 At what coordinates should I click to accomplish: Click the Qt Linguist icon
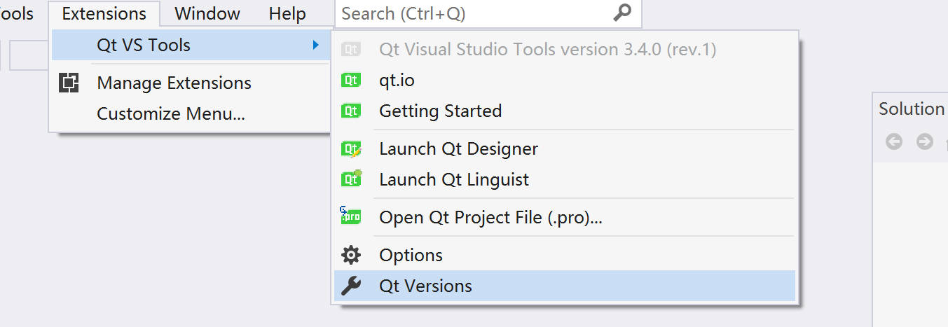tap(350, 179)
